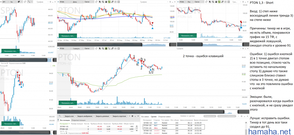Select horizontal line tool in daily chart
Image resolution: width=294 pixels, height=135 pixels.
pyautogui.click(x=115, y=2)
